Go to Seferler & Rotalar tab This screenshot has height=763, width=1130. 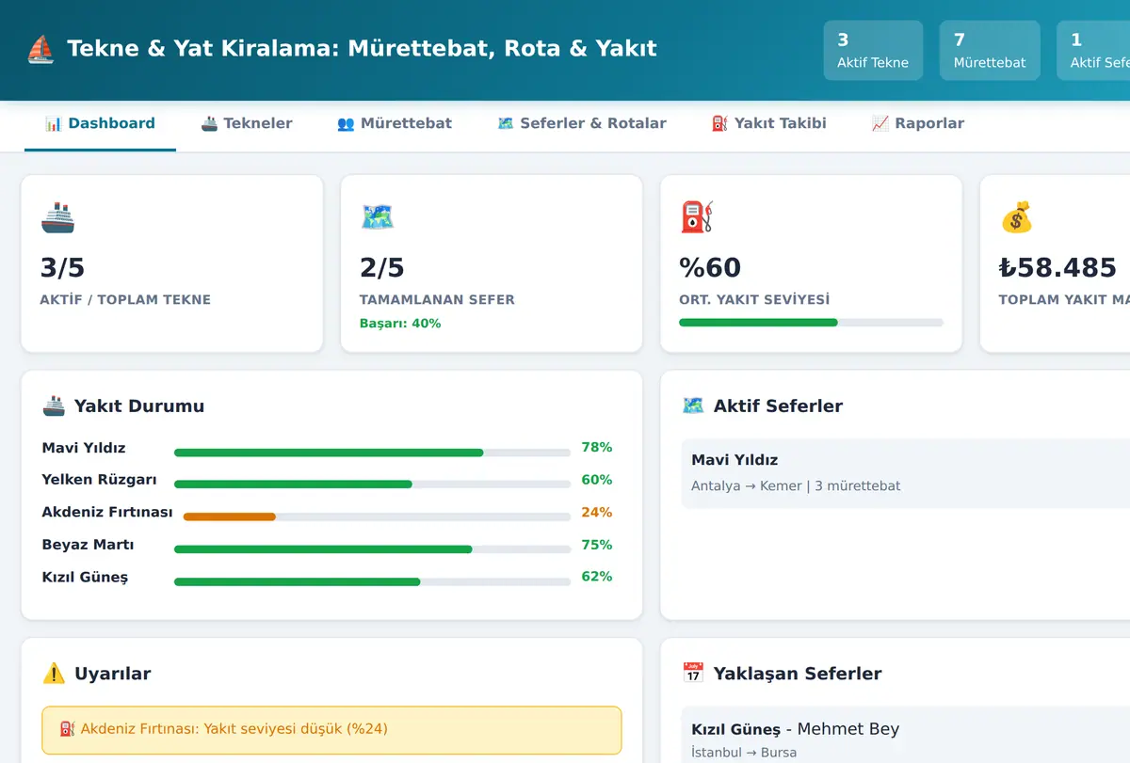click(582, 123)
